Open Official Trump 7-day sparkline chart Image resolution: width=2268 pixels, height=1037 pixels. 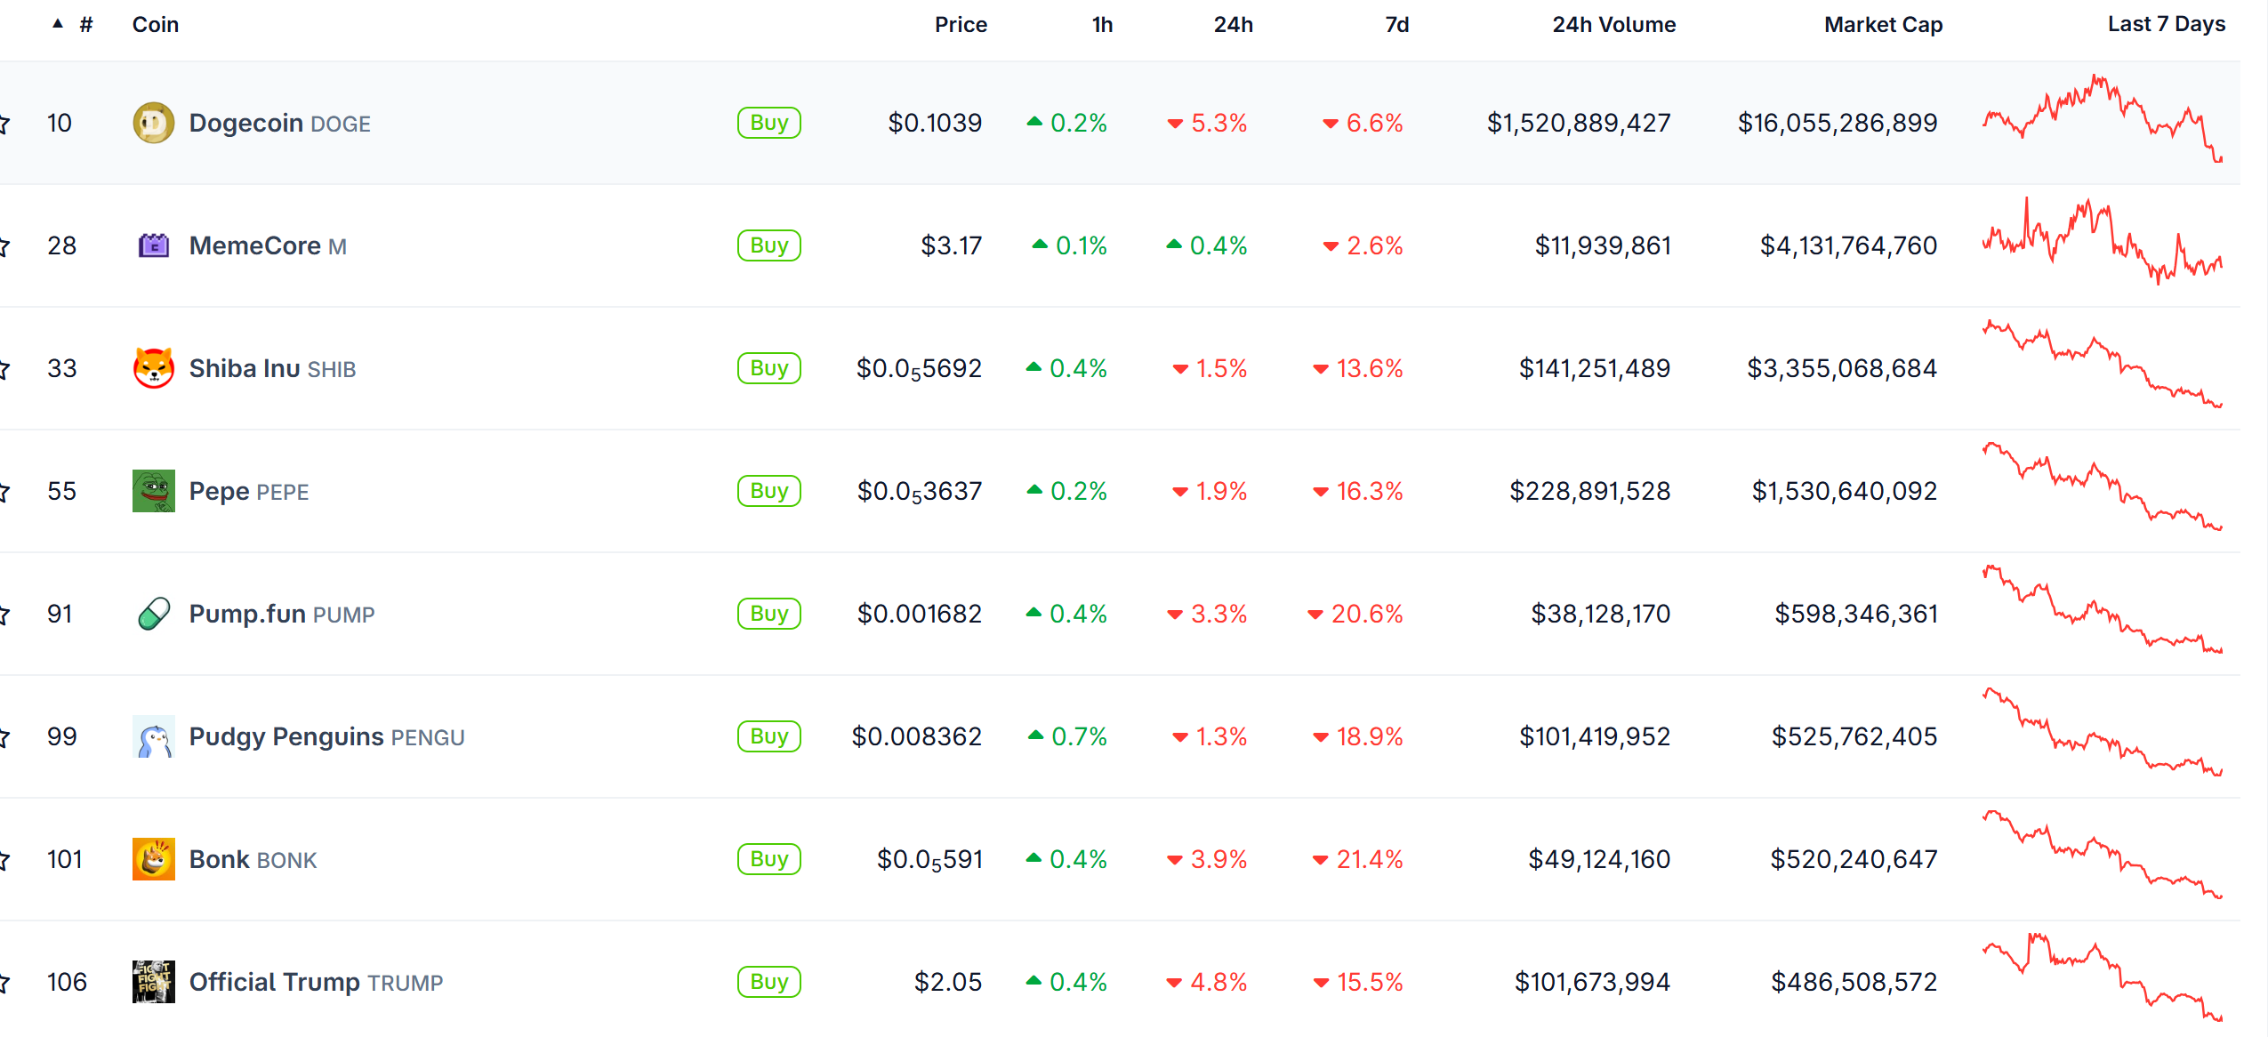[2103, 977]
